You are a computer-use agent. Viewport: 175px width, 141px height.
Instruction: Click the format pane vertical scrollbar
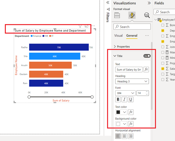pyautogui.click(x=152, y=76)
